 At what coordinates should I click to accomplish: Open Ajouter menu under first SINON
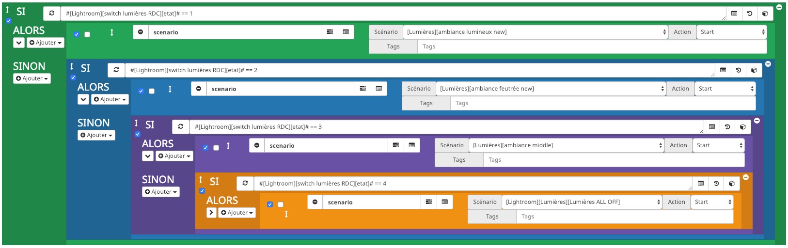[x=32, y=78]
